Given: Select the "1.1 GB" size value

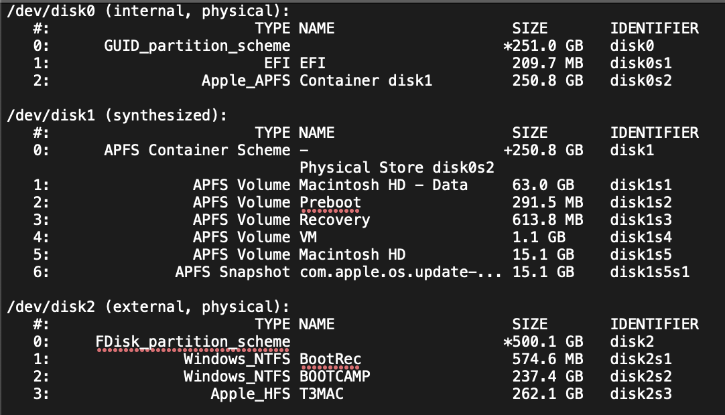Looking at the screenshot, I should click(x=539, y=237).
